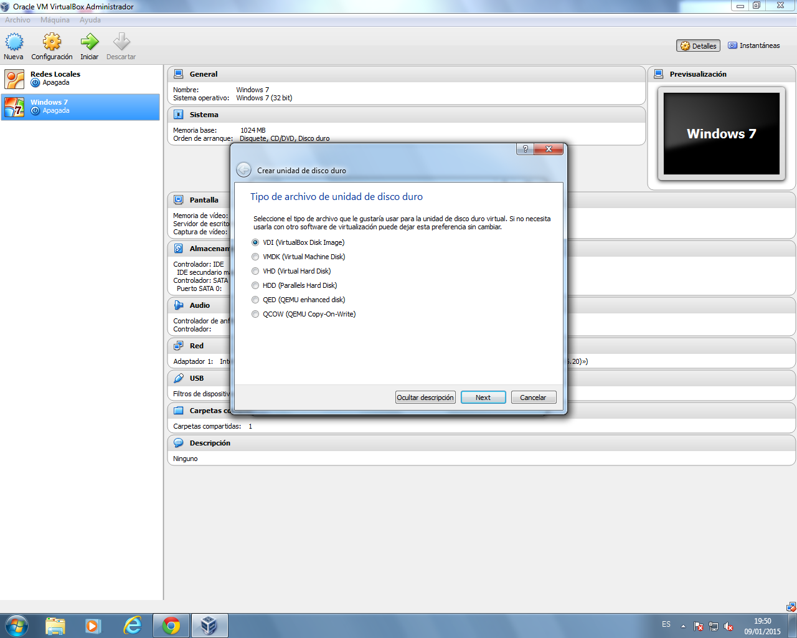Click Sistema section header label
The height and width of the screenshot is (638, 797).
[204, 115]
